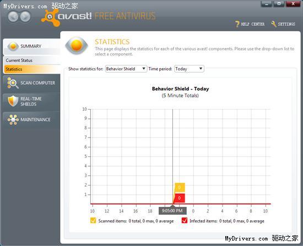
Task: Click the Behavior Shield - Today chart title
Action: pyautogui.click(x=180, y=89)
